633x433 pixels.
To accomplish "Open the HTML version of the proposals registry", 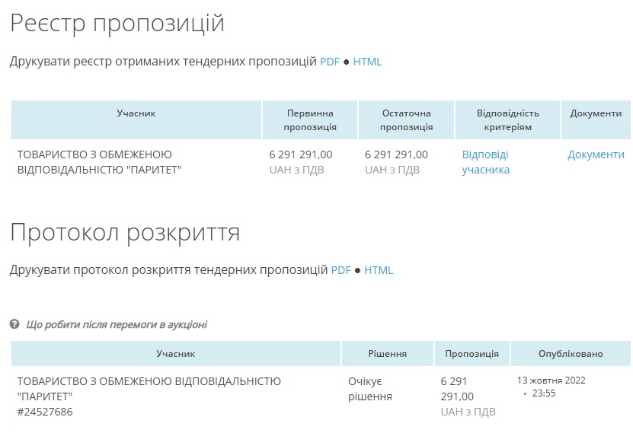I will [367, 62].
